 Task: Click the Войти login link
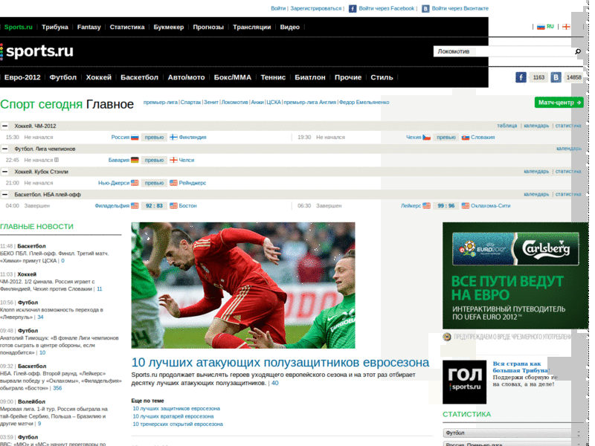[x=278, y=8]
